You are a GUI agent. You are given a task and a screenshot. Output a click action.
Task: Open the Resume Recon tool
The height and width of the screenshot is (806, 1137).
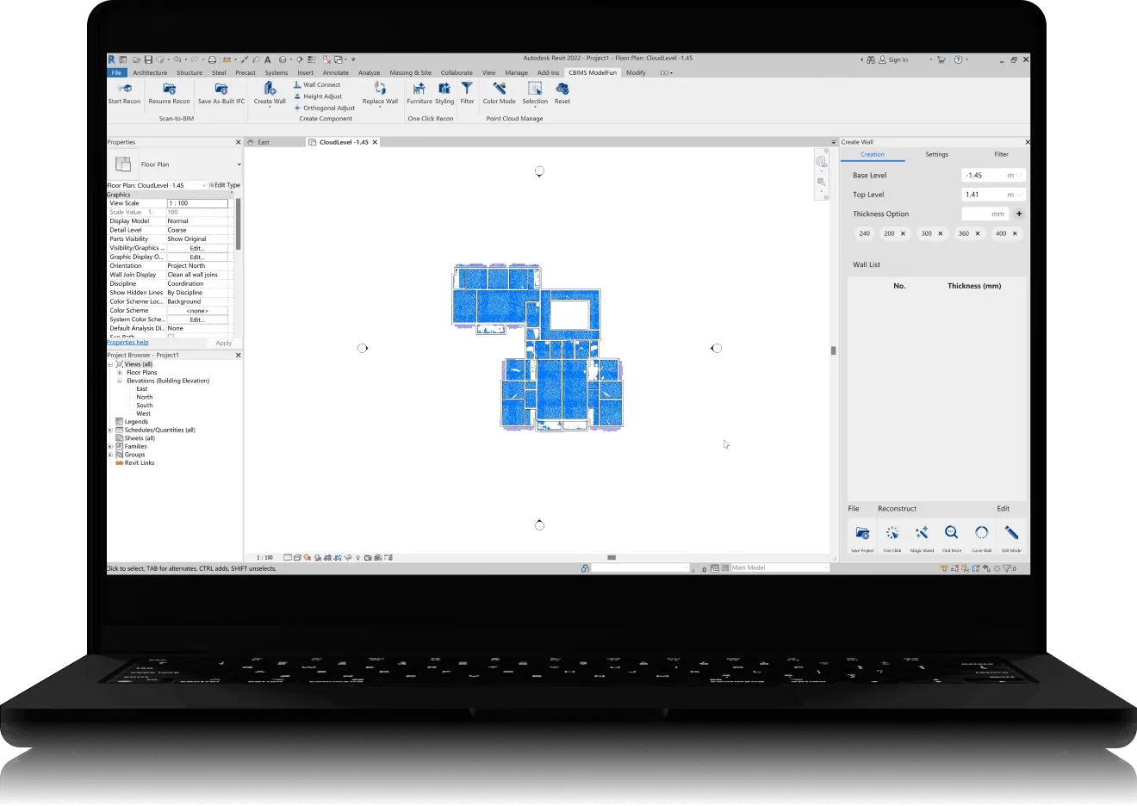coord(169,90)
